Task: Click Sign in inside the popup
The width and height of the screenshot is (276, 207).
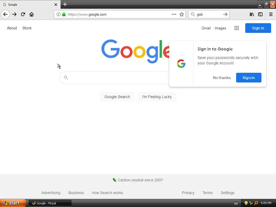Action: (249, 78)
